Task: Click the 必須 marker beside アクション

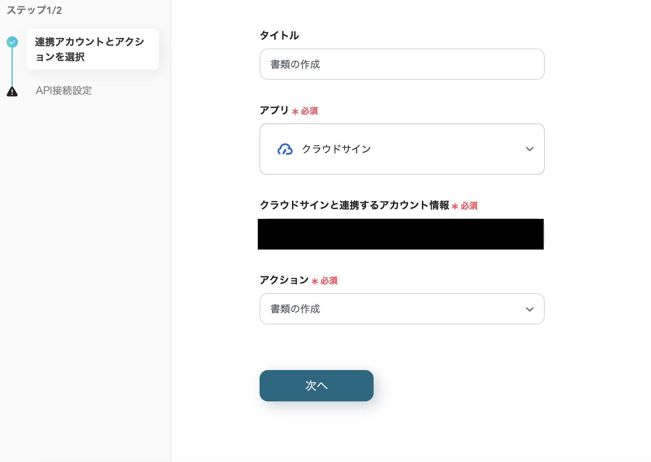Action: click(x=328, y=281)
